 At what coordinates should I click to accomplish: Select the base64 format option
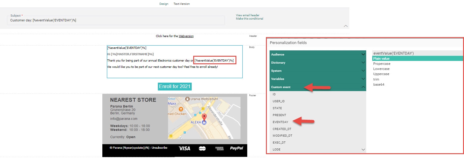pos(379,85)
